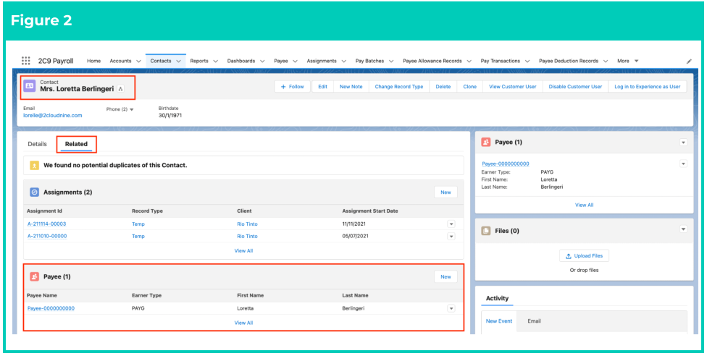707x356 pixels.
Task: Open the Pay Transactions tab
Action: 500,61
